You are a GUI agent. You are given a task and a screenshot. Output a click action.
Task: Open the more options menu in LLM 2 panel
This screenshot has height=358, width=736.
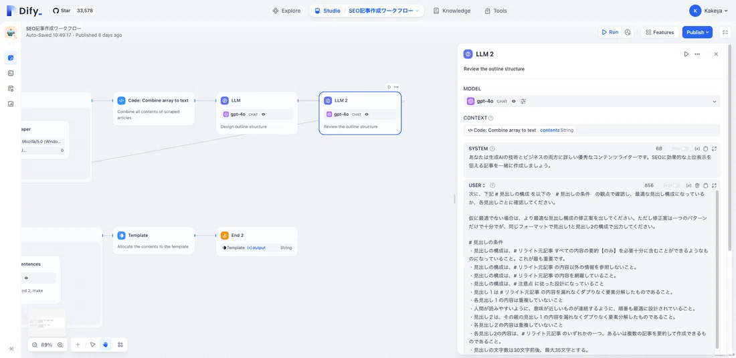(697, 54)
